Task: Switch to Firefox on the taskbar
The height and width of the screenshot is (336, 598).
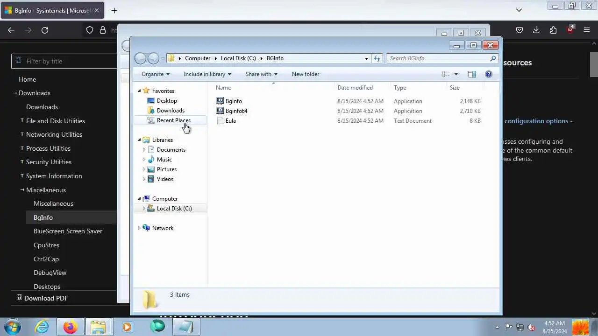Action: 71,327
